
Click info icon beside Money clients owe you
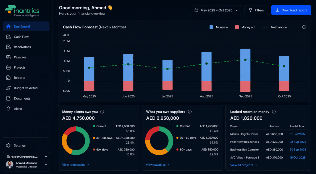click(102, 112)
